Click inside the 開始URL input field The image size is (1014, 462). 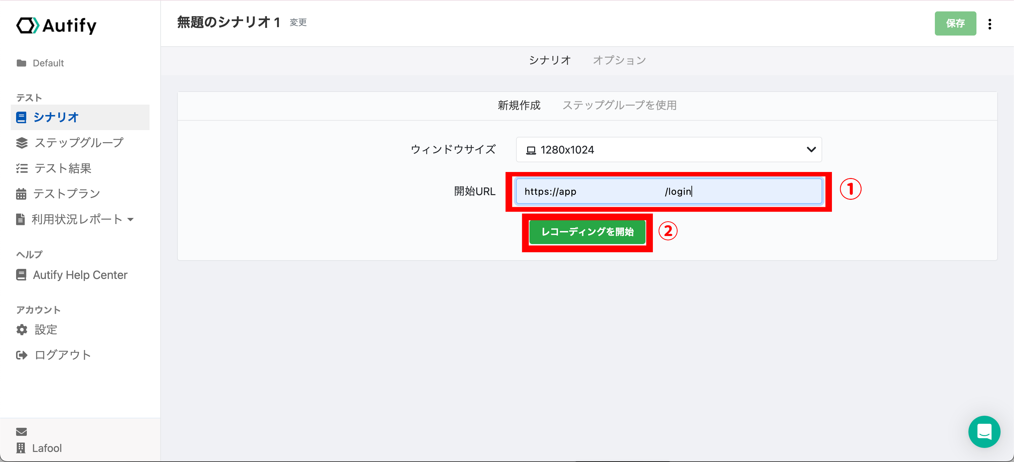668,192
